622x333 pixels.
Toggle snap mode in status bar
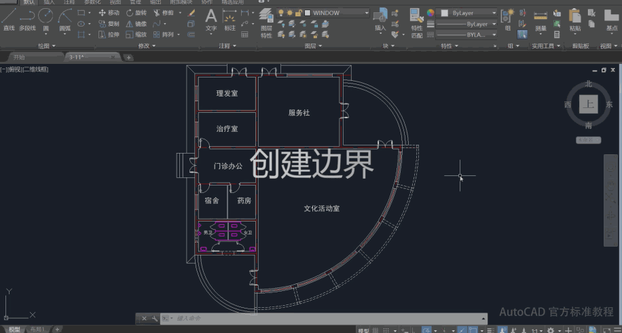386,330
